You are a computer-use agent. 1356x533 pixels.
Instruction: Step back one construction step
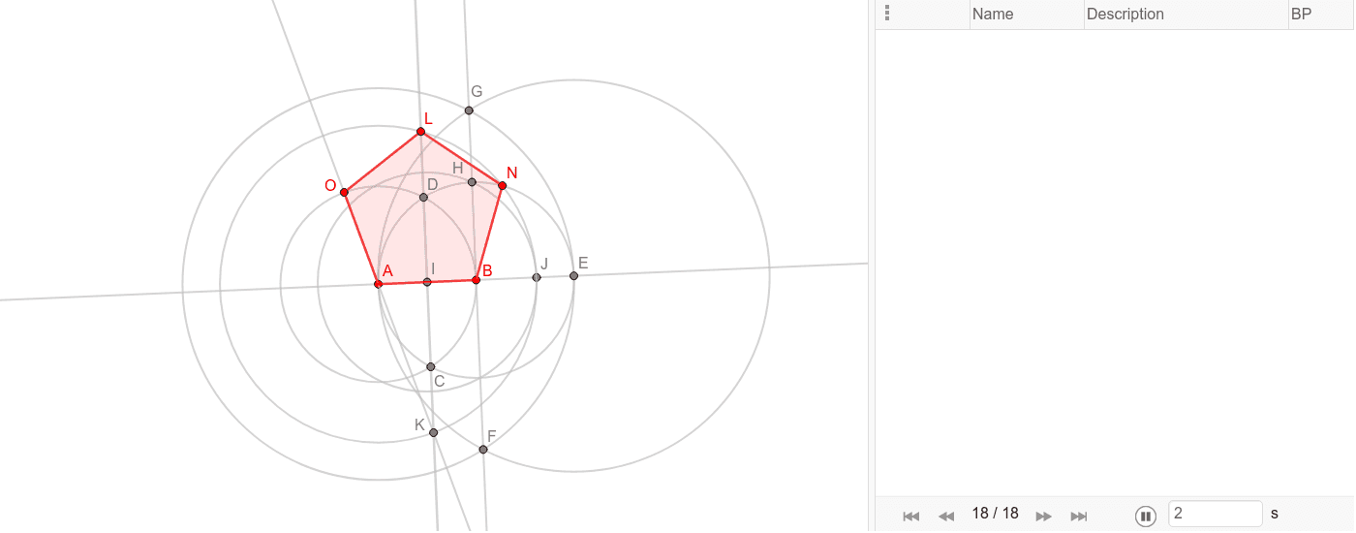(x=946, y=516)
